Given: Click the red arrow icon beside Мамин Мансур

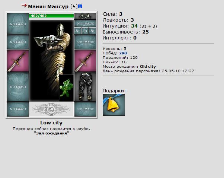Looking at the screenshot, I should coord(24,6).
